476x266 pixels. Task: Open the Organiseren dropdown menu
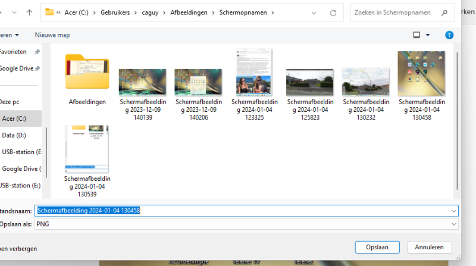10,35
